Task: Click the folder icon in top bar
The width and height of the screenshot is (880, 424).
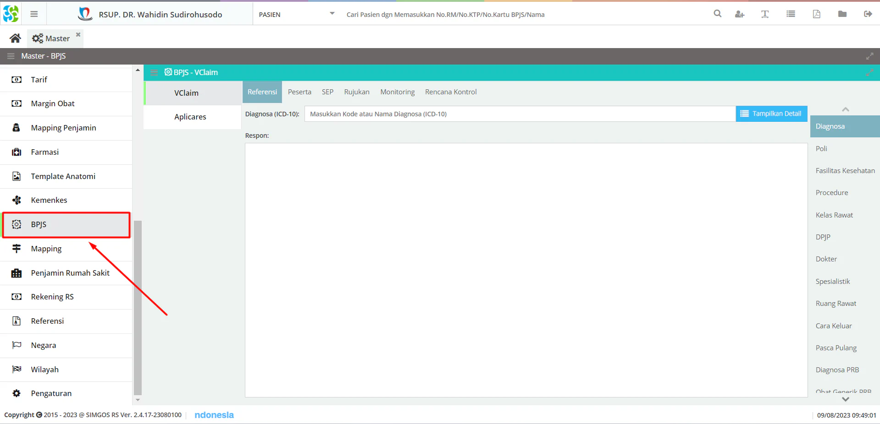Action: pos(842,14)
